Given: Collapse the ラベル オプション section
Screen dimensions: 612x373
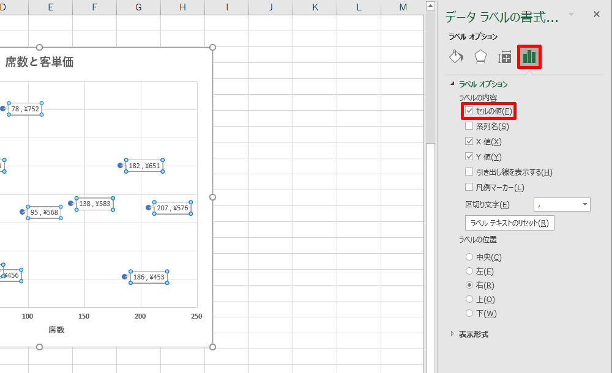Looking at the screenshot, I should (x=452, y=84).
